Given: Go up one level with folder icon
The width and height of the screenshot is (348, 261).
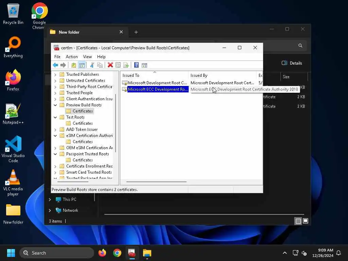Looking at the screenshot, I should pyautogui.click(x=73, y=65).
